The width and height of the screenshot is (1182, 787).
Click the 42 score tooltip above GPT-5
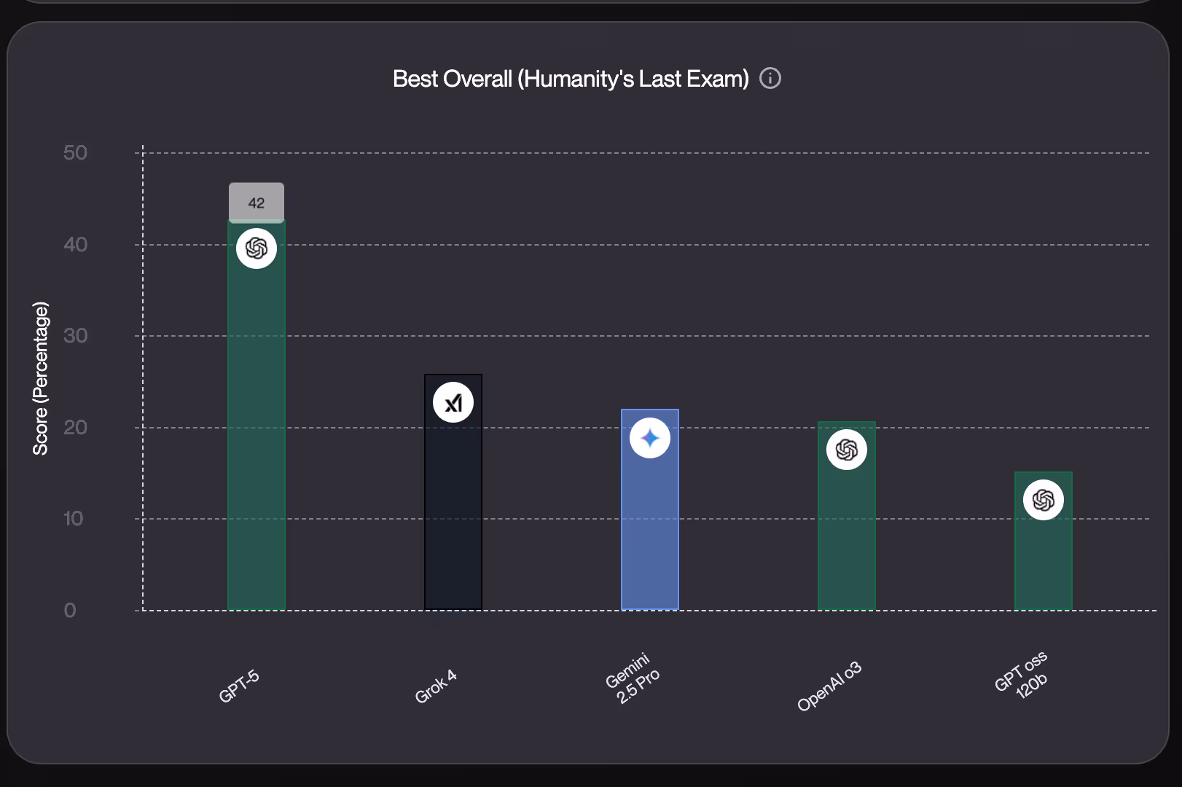257,203
